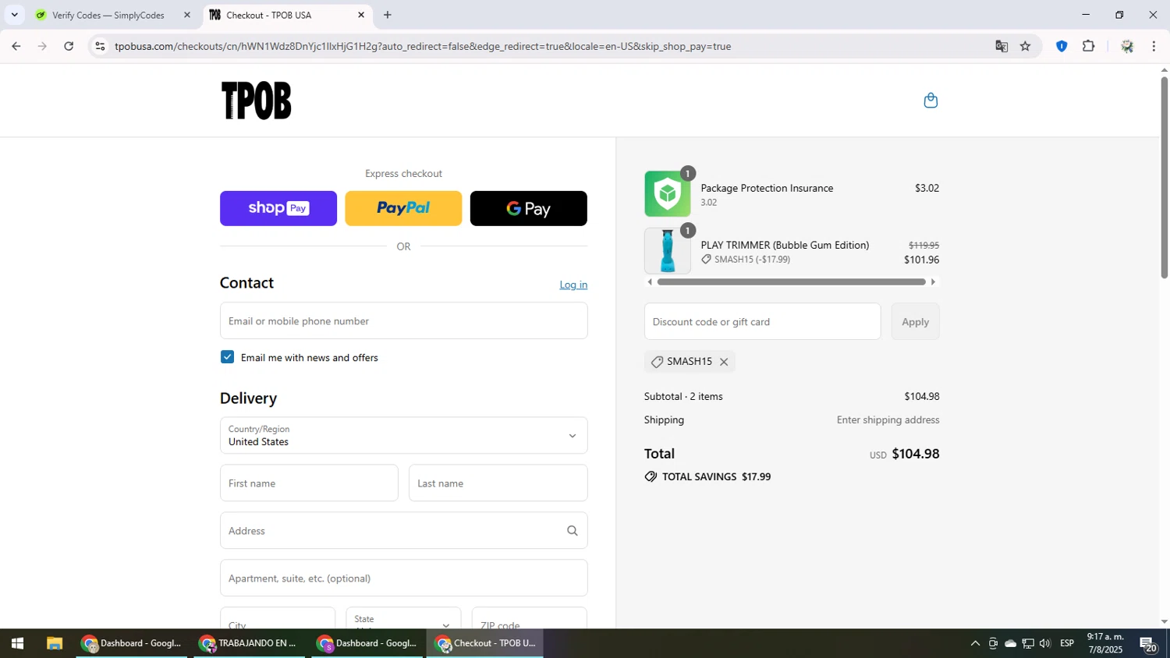Pay with Shop Pay
This screenshot has height=658, width=1170.
(278, 208)
